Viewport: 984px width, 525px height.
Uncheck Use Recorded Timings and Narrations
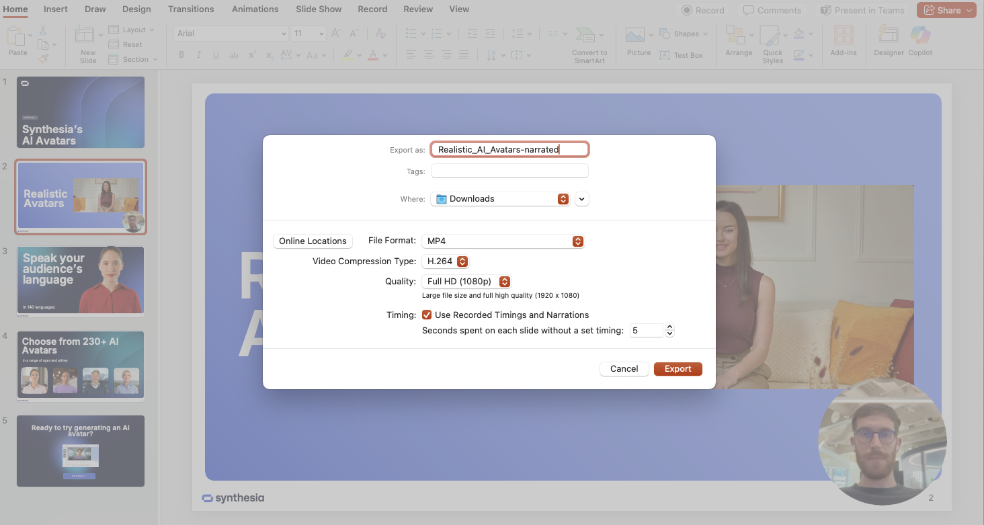[426, 315]
